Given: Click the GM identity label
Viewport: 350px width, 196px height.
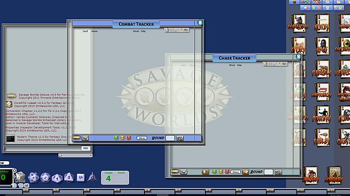Looking at the screenshot, I should [x=4, y=163].
